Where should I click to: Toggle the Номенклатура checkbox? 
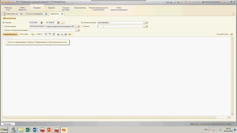pyautogui.click(x=82, y=23)
